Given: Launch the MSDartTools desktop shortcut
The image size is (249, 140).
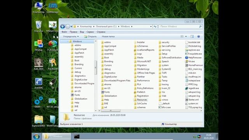Looking at the screenshot, I should [53, 26].
